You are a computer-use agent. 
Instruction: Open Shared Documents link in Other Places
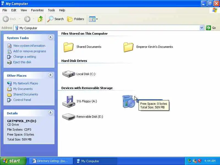tap(26, 94)
